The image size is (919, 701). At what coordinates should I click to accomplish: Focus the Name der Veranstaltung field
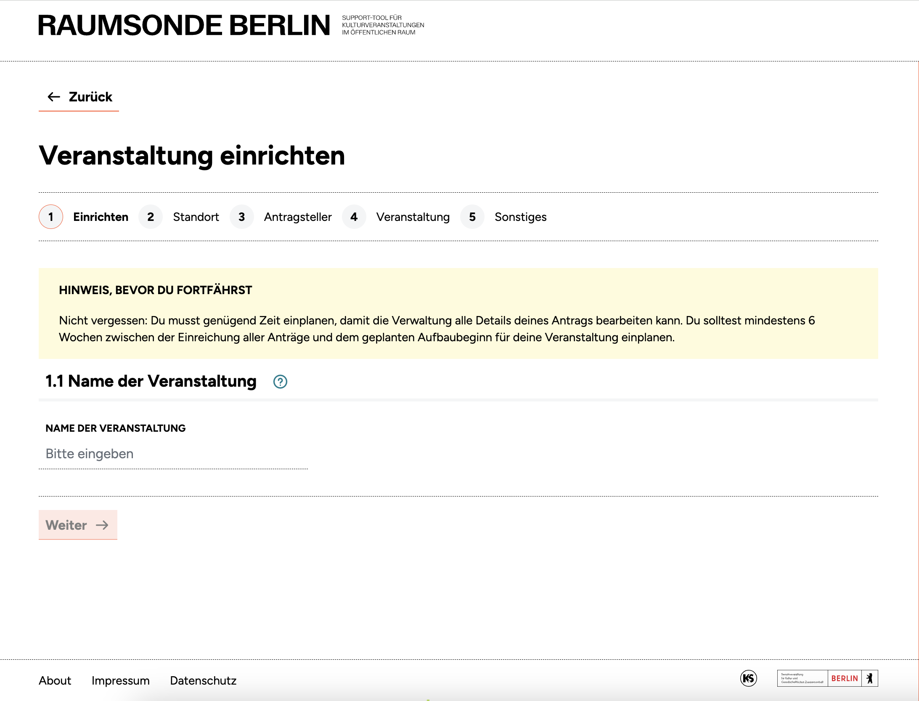[173, 454]
